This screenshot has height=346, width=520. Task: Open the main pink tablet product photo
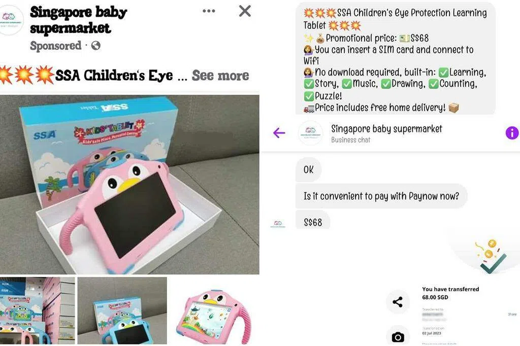click(129, 185)
